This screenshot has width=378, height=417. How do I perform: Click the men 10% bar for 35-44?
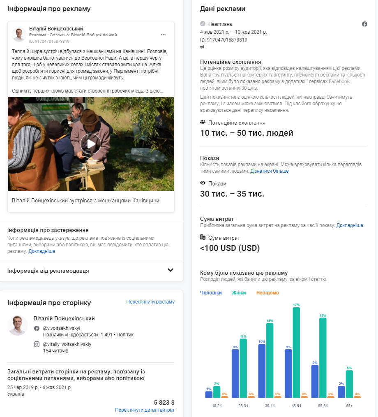tap(262, 371)
